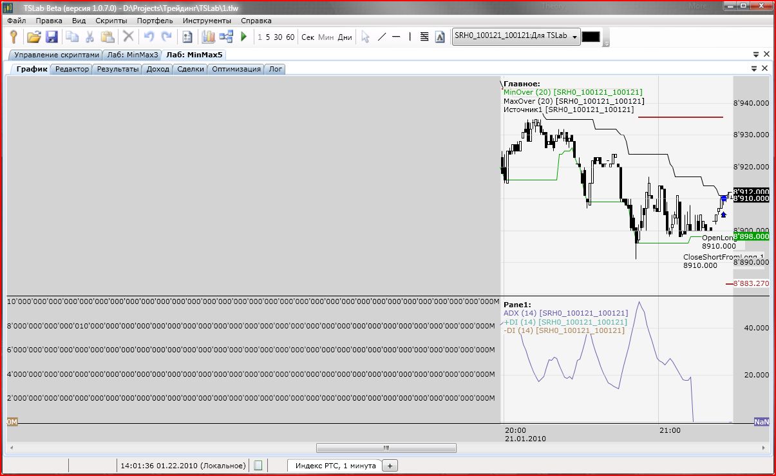Toggle the 'Сек' seconds interval
The width and height of the screenshot is (776, 476).
308,37
